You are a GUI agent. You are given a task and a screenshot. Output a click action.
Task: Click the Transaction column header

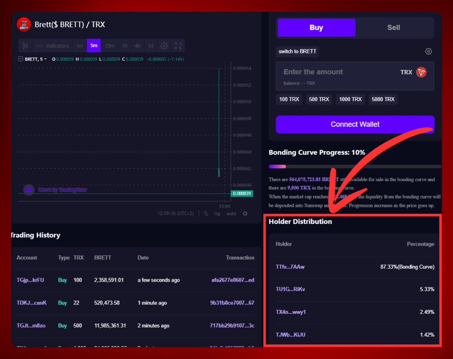click(x=240, y=258)
